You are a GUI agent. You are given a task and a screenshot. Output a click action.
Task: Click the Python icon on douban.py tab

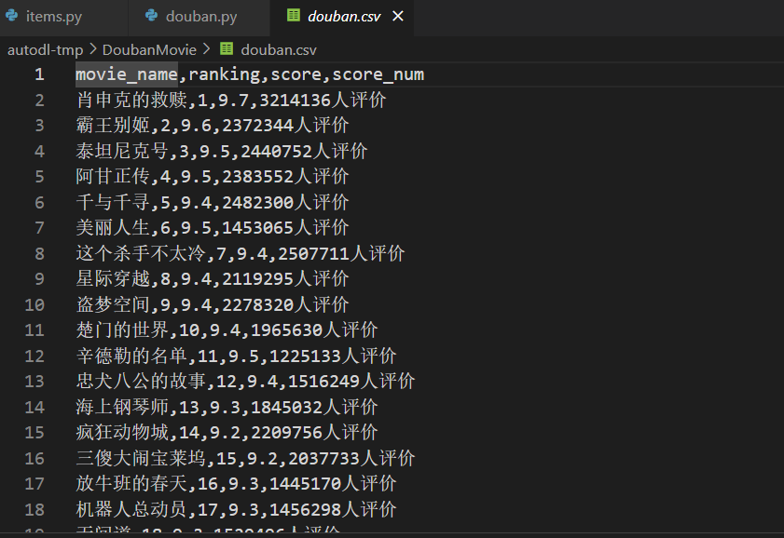[151, 16]
